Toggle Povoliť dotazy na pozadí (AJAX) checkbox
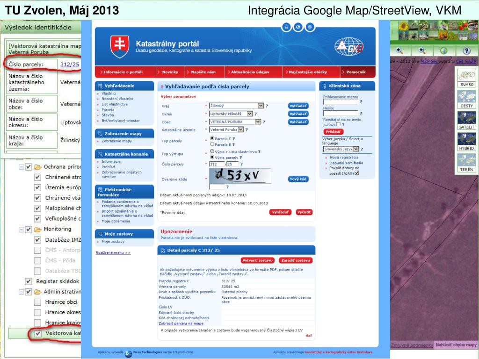Image resolution: width=479 pixels, height=359 pixels. (356, 173)
